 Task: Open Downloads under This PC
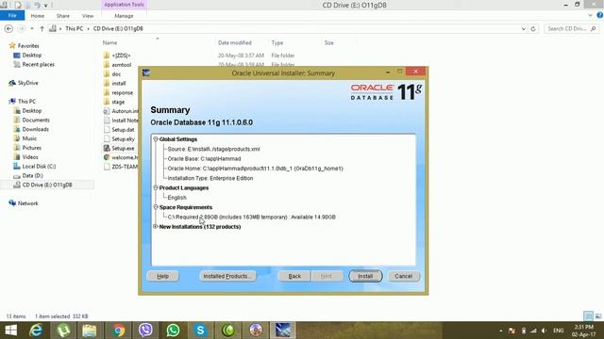[x=36, y=129]
